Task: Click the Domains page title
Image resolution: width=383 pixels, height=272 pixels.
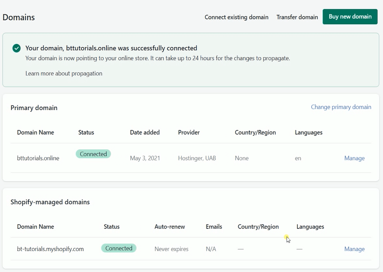Action: [18, 17]
